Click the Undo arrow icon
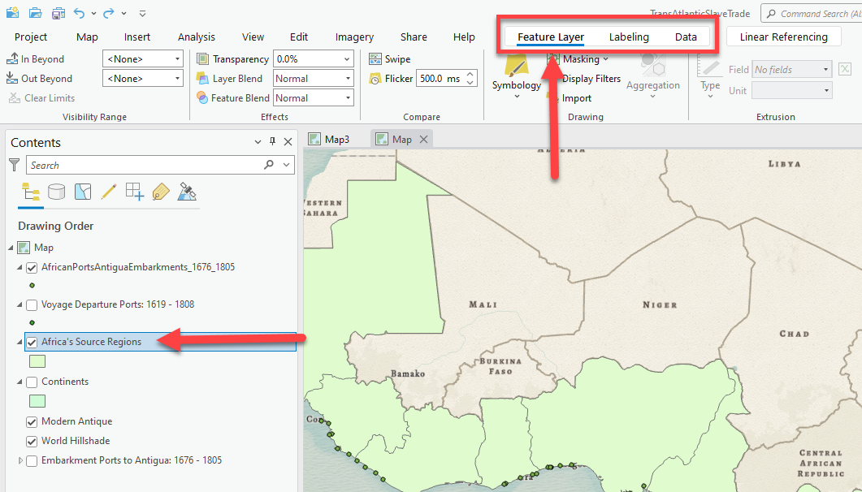This screenshot has width=862, height=492. point(79,13)
